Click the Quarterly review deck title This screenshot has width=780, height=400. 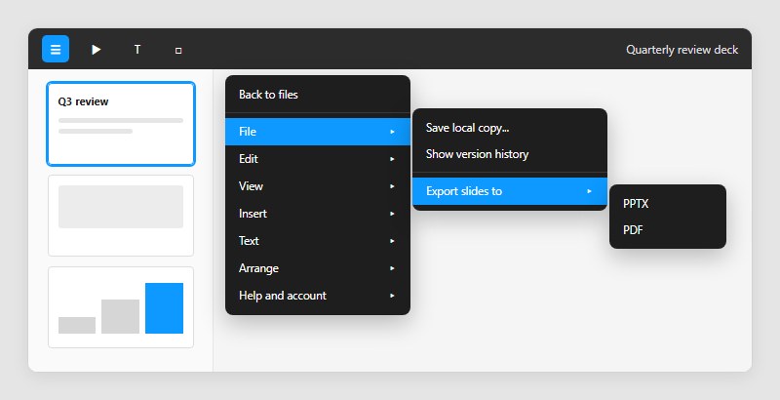682,50
